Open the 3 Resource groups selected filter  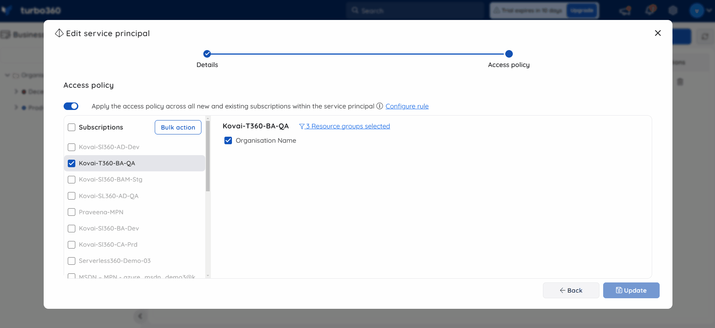345,126
